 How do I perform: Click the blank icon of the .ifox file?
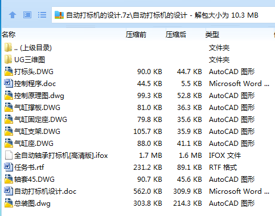coord(9,155)
